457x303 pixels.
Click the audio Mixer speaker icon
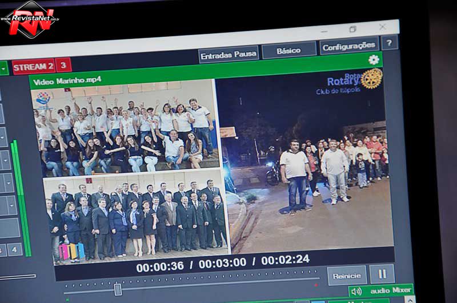tap(356, 291)
